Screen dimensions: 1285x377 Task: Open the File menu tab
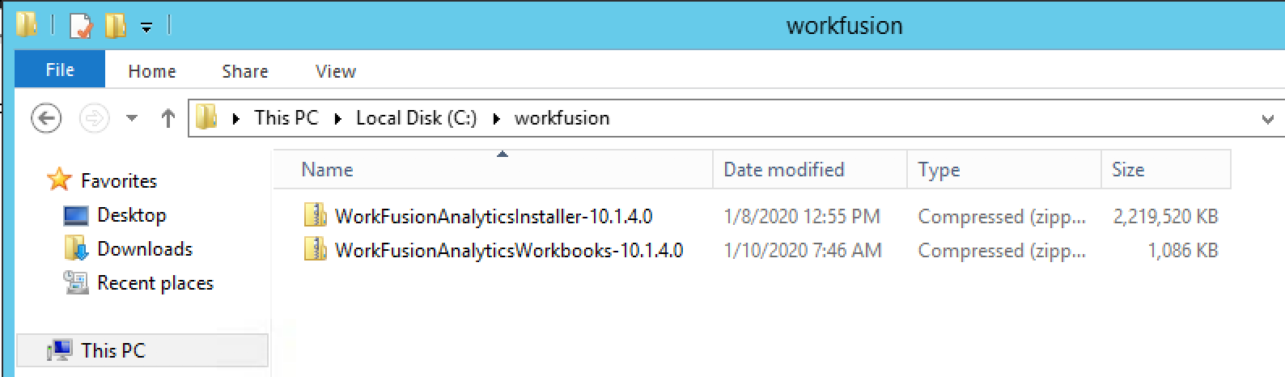pyautogui.click(x=60, y=70)
